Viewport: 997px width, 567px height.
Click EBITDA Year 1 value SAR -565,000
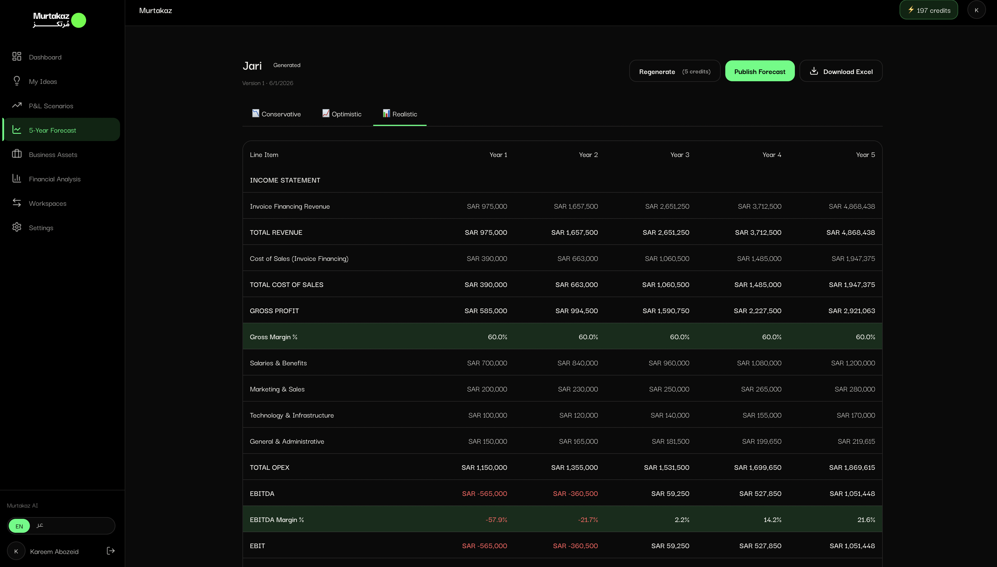tap(485, 493)
